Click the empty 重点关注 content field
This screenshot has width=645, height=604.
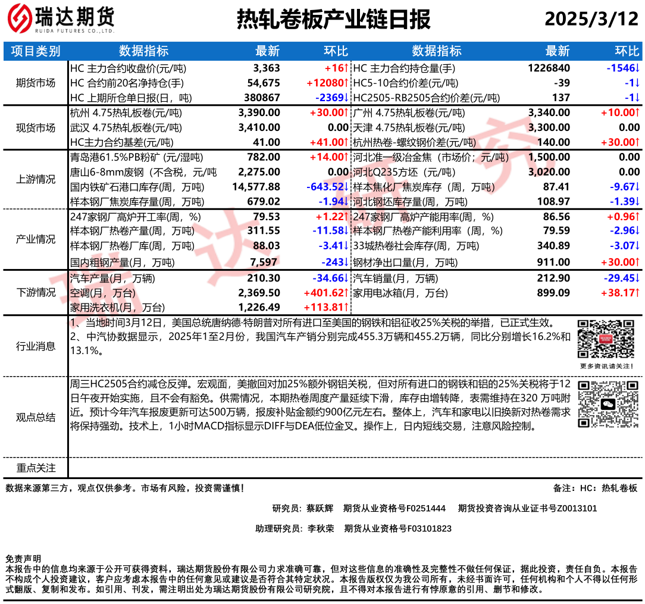point(355,468)
